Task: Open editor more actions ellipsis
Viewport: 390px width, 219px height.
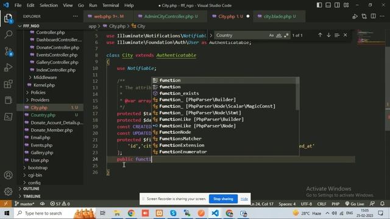Action: [382, 16]
